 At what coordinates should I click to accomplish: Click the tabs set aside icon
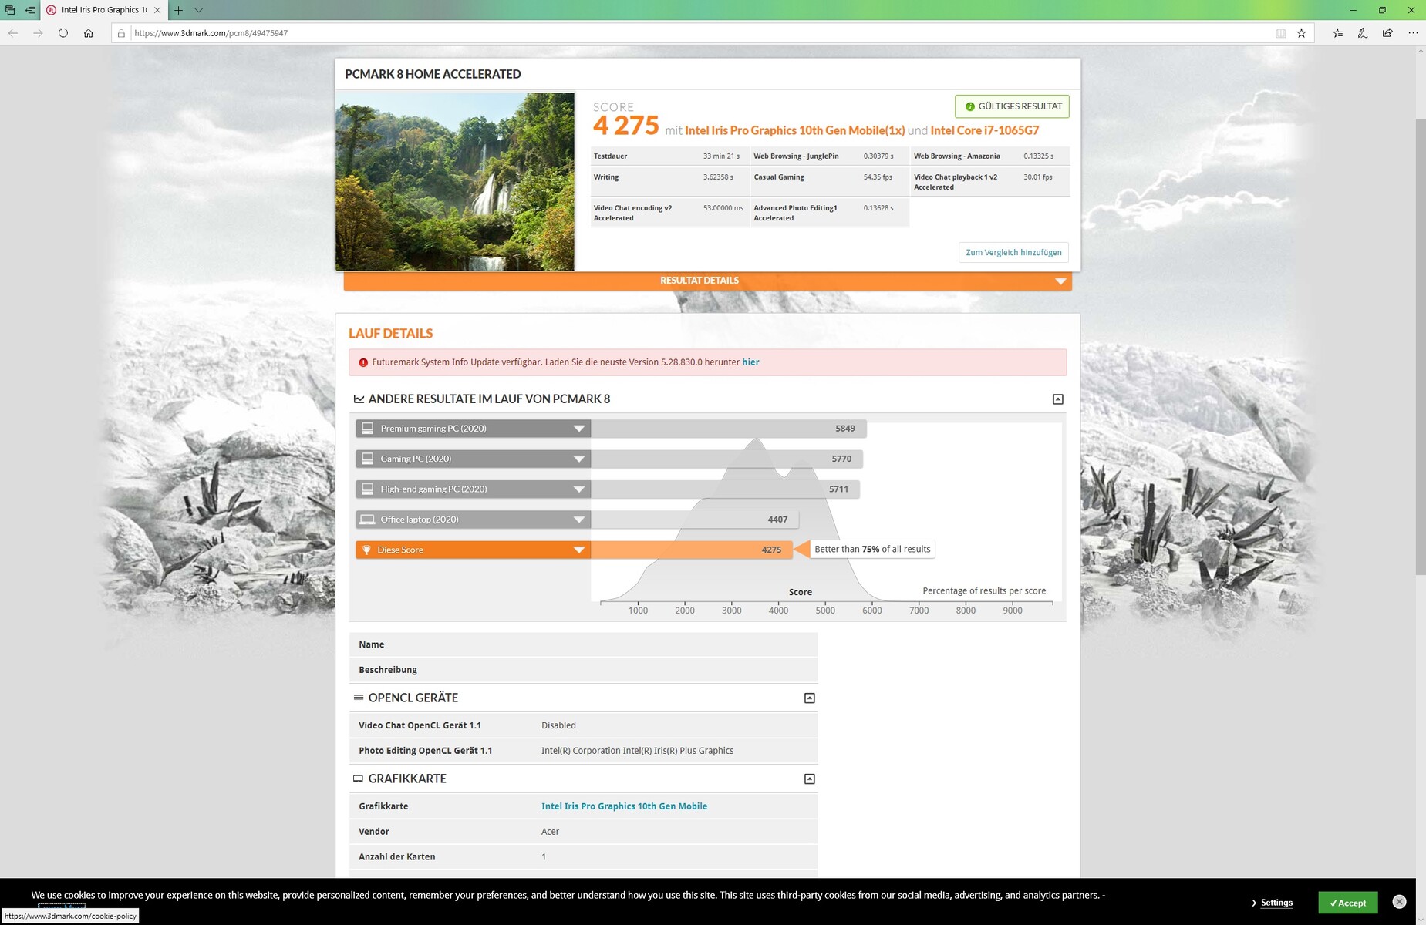coord(10,10)
